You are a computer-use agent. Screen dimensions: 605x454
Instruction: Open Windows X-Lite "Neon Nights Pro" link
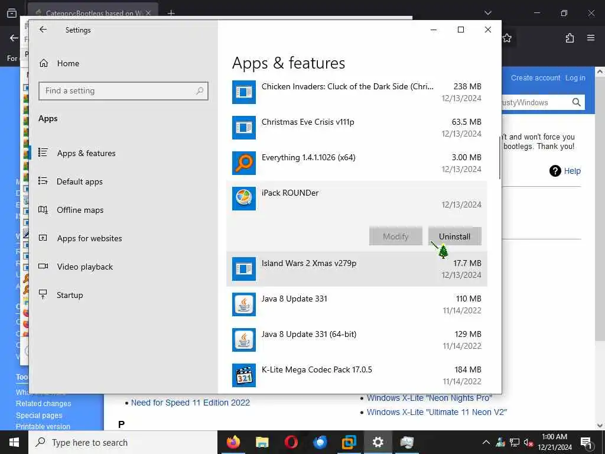click(430, 398)
